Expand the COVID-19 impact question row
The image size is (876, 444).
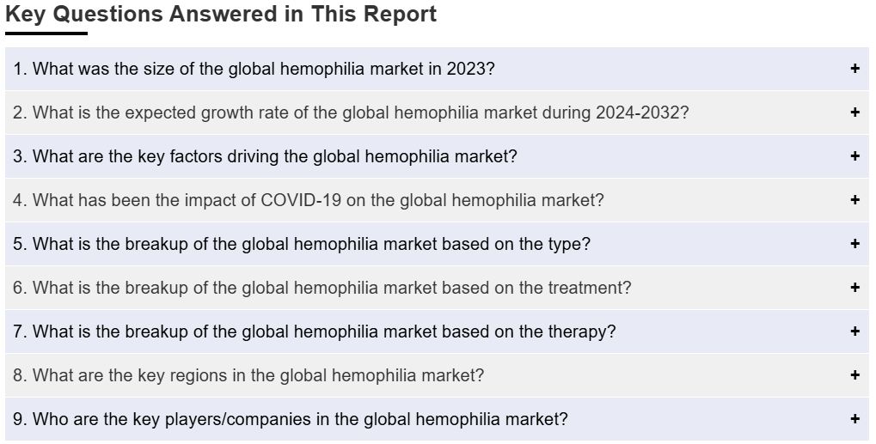[x=437, y=200]
